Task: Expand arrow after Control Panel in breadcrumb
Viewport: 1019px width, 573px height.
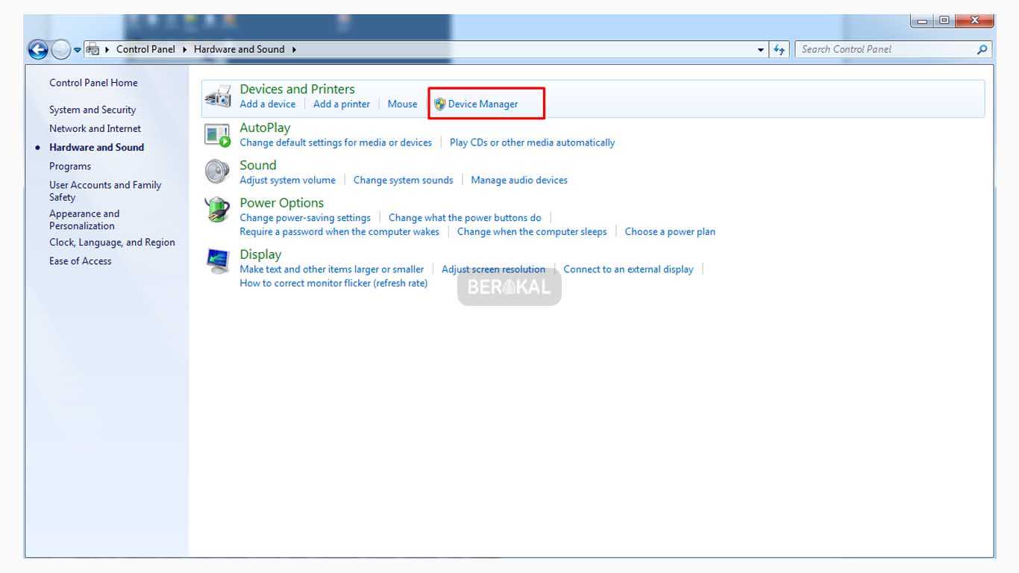Action: 184,49
